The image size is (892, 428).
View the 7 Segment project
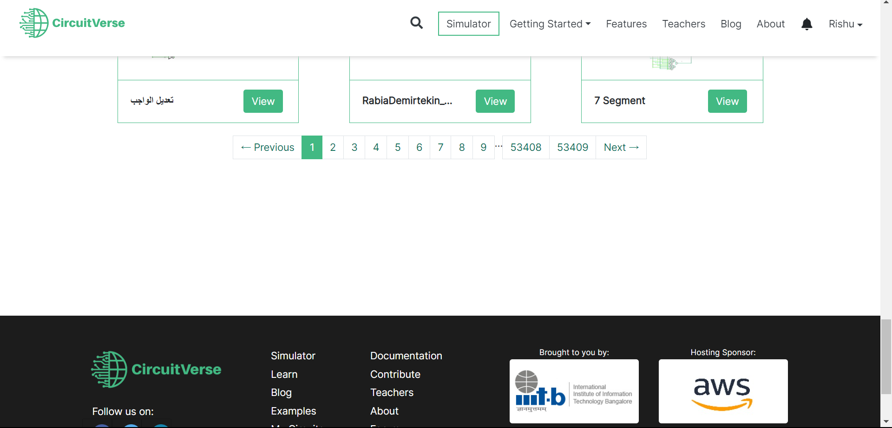[727, 101]
